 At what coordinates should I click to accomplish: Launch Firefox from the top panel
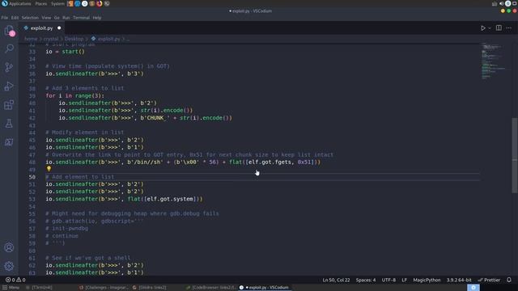[99, 3]
